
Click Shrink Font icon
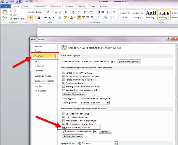[x=60, y=12]
